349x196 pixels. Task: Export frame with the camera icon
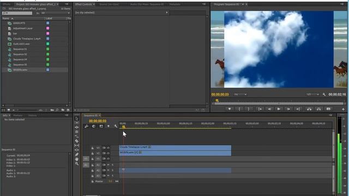click(x=328, y=109)
